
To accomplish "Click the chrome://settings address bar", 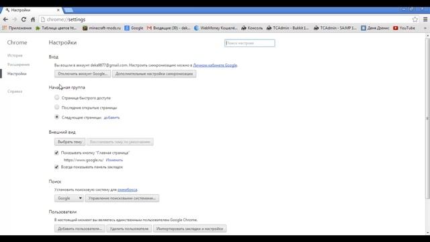I will pos(225,19).
